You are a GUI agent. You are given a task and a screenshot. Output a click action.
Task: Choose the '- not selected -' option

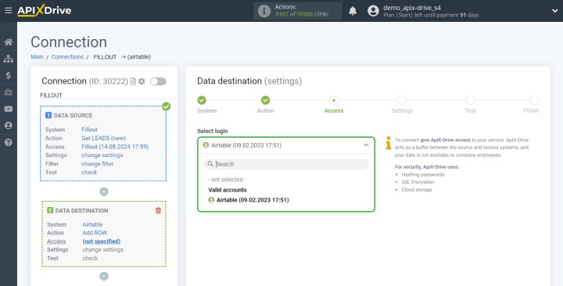coord(228,180)
